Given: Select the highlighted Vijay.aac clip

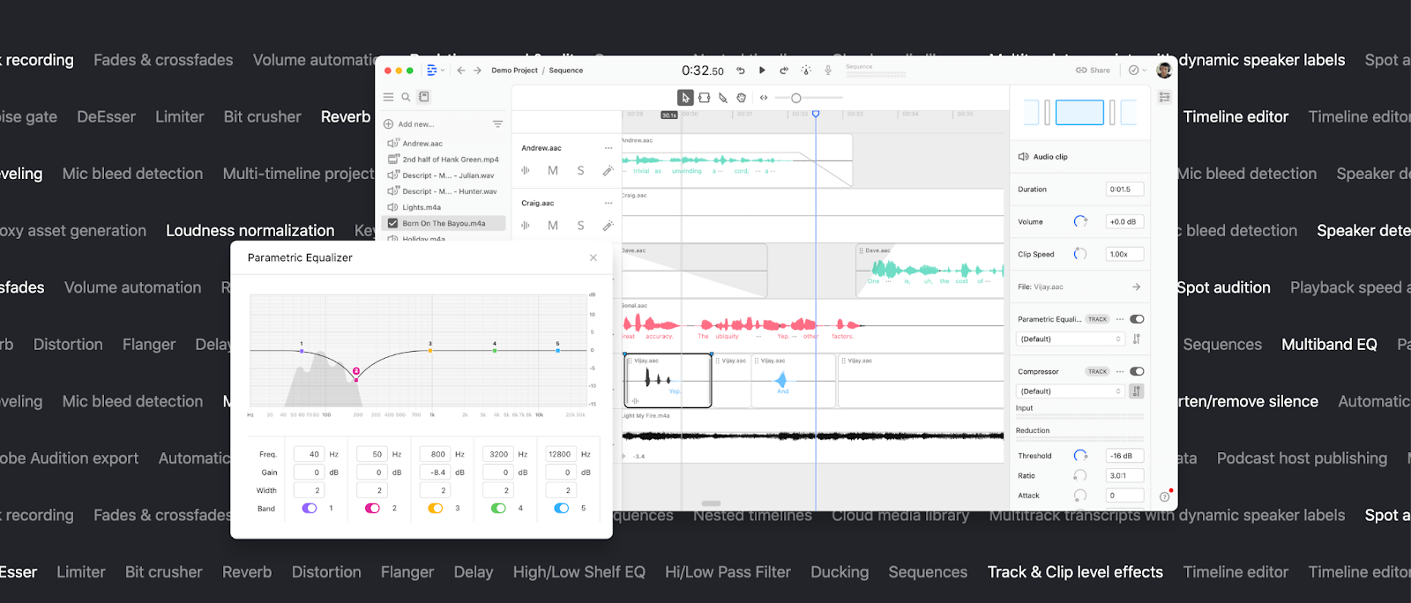Looking at the screenshot, I should tap(668, 381).
